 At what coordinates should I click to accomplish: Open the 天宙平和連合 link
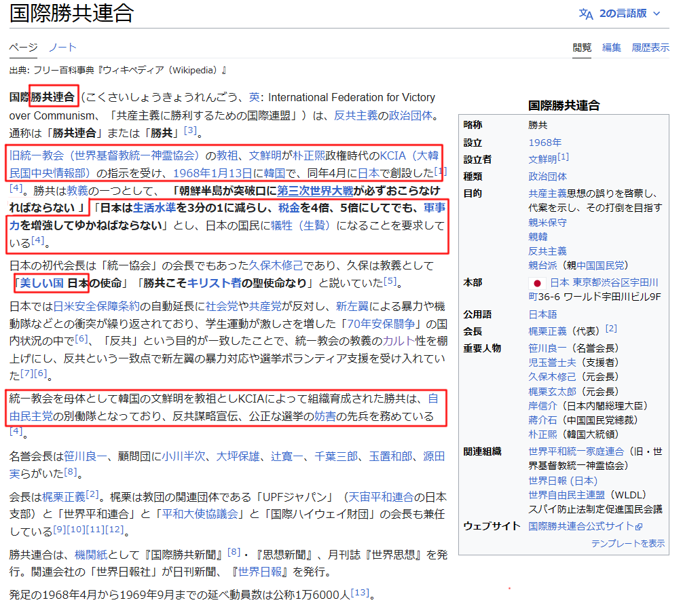(381, 497)
